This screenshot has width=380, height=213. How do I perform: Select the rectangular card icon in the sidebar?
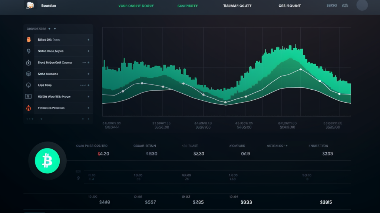[28, 96]
